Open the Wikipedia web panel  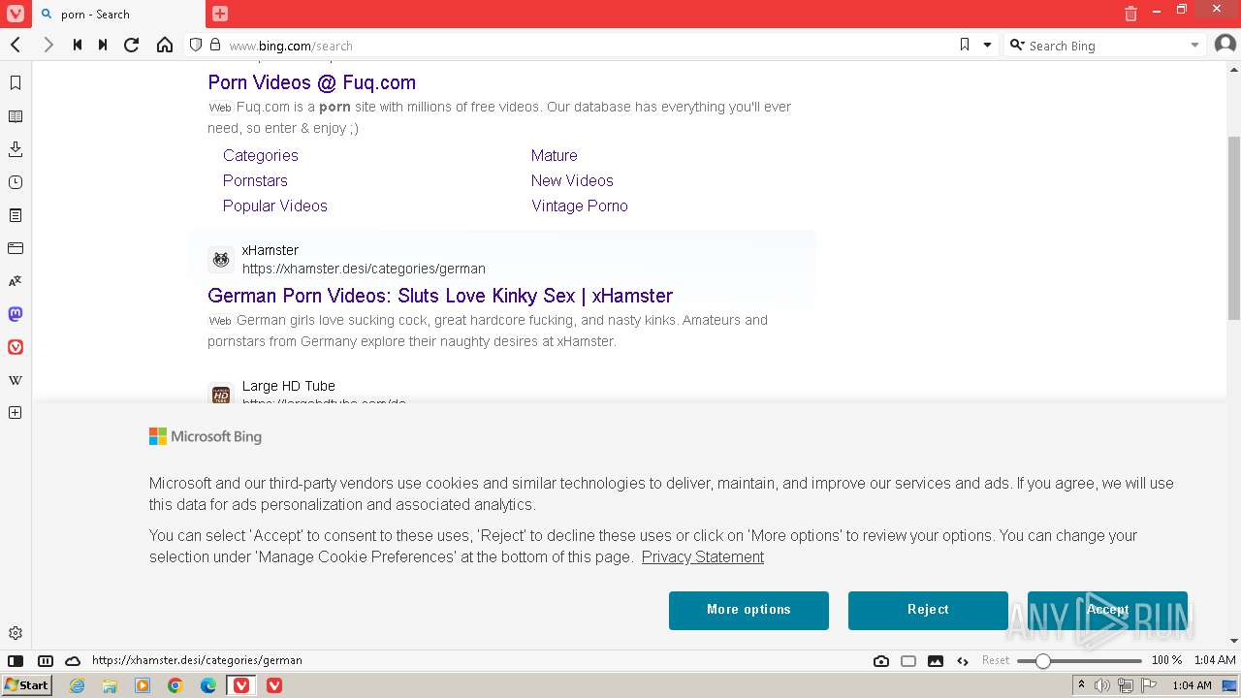point(16,380)
